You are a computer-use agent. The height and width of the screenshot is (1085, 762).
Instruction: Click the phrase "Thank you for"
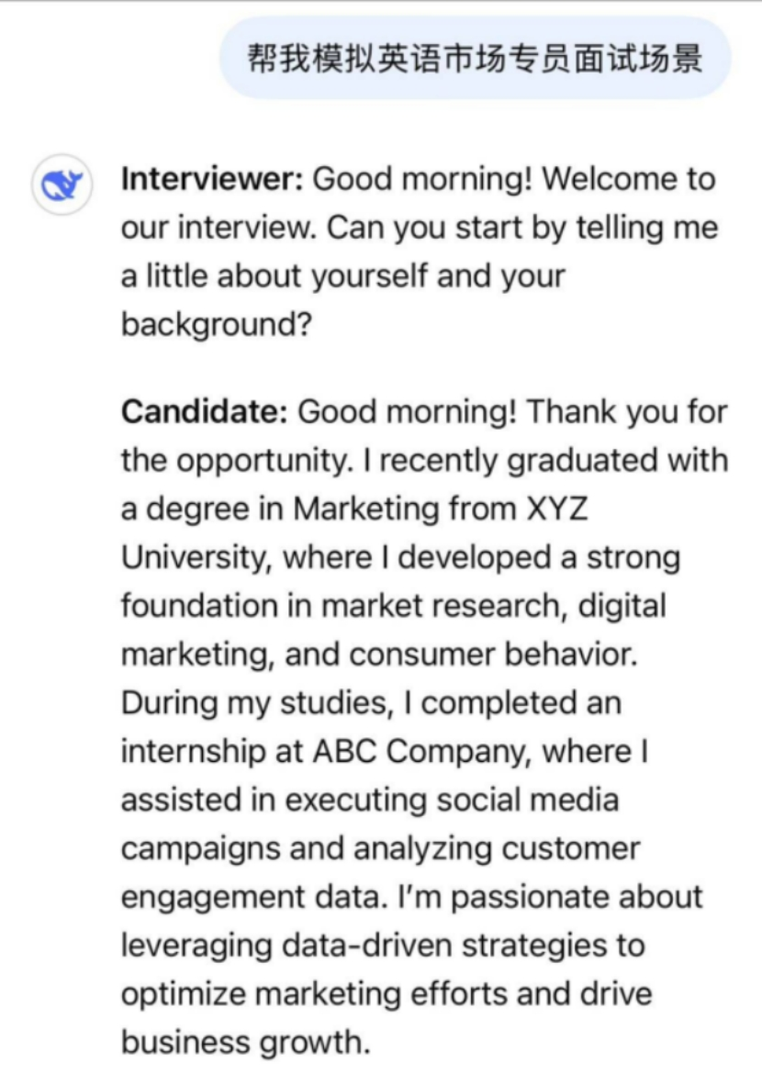[627, 412]
